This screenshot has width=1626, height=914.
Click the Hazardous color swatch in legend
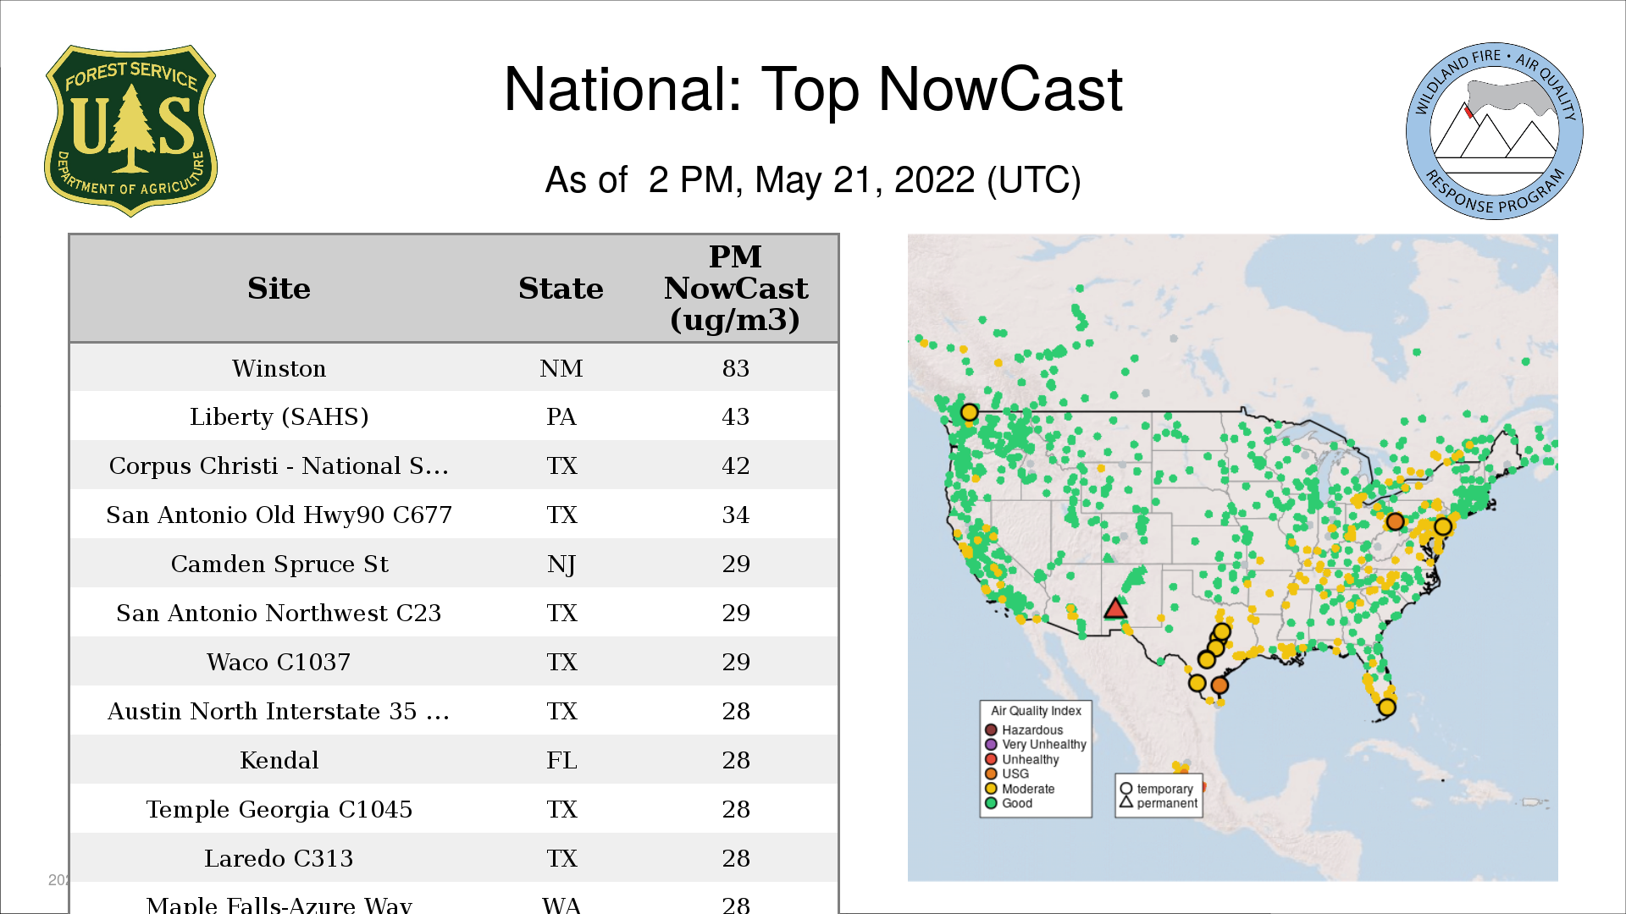click(991, 730)
